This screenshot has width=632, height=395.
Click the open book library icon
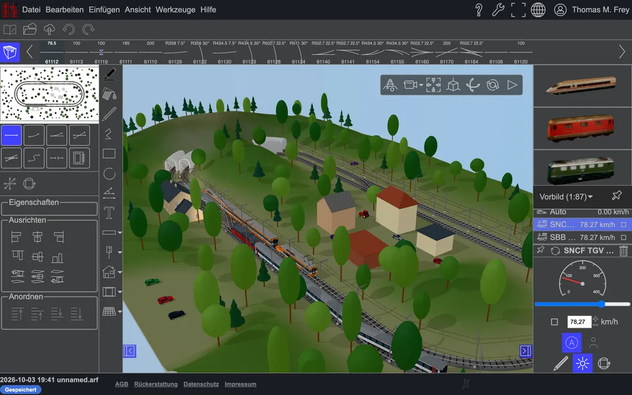(x=10, y=30)
